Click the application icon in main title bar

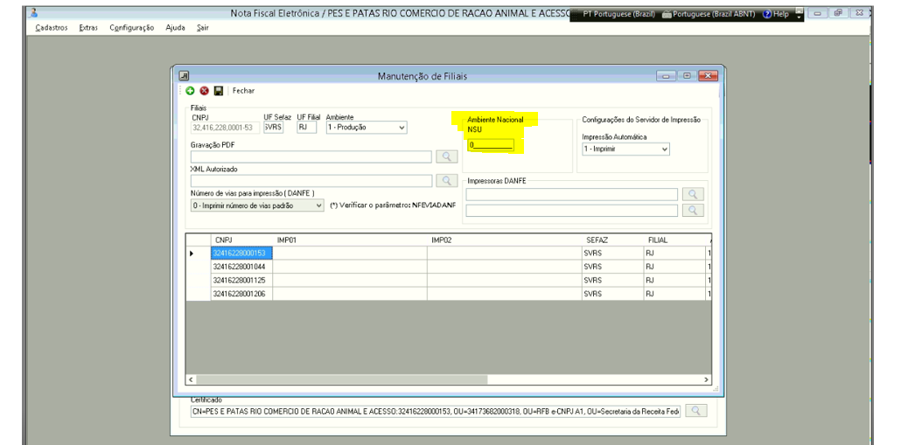tap(33, 13)
